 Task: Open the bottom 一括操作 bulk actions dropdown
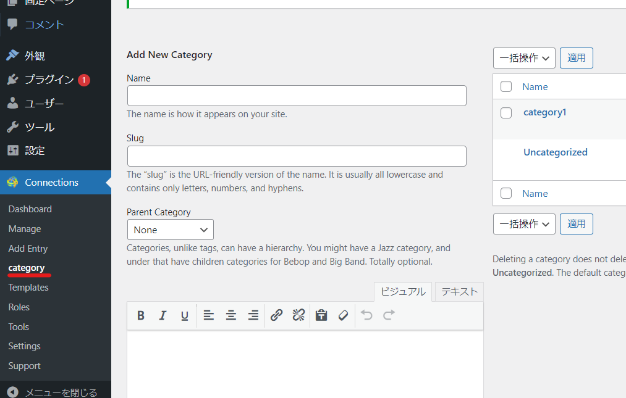click(x=524, y=224)
